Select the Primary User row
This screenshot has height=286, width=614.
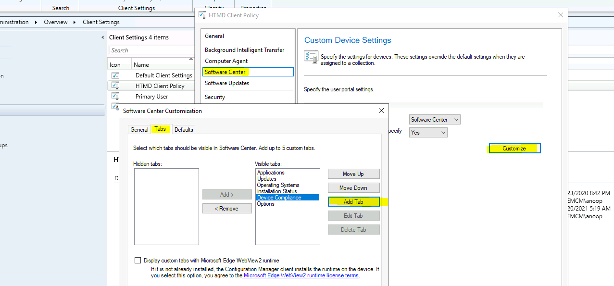click(x=151, y=97)
